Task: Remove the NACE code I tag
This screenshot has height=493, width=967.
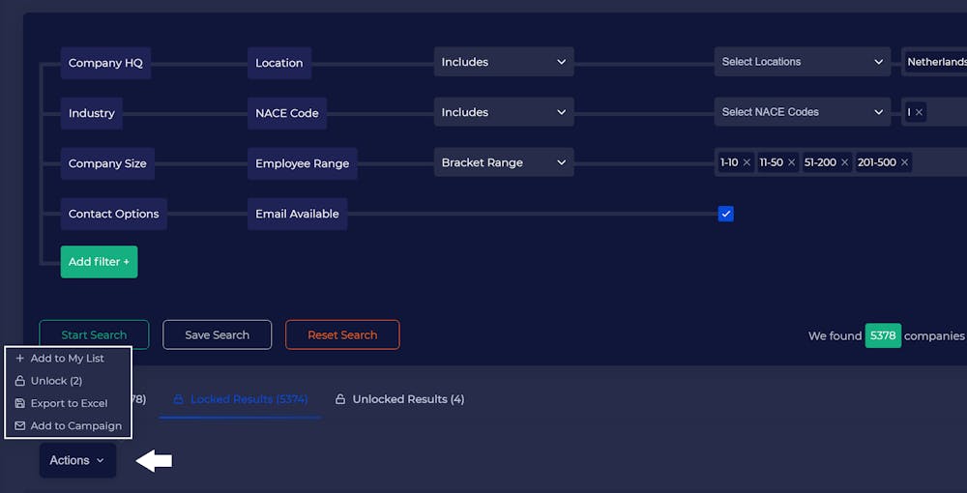Action: [919, 112]
